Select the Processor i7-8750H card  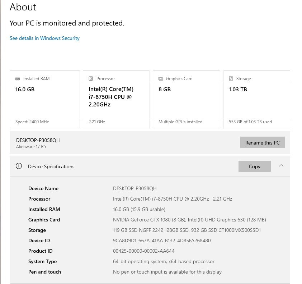point(116,99)
